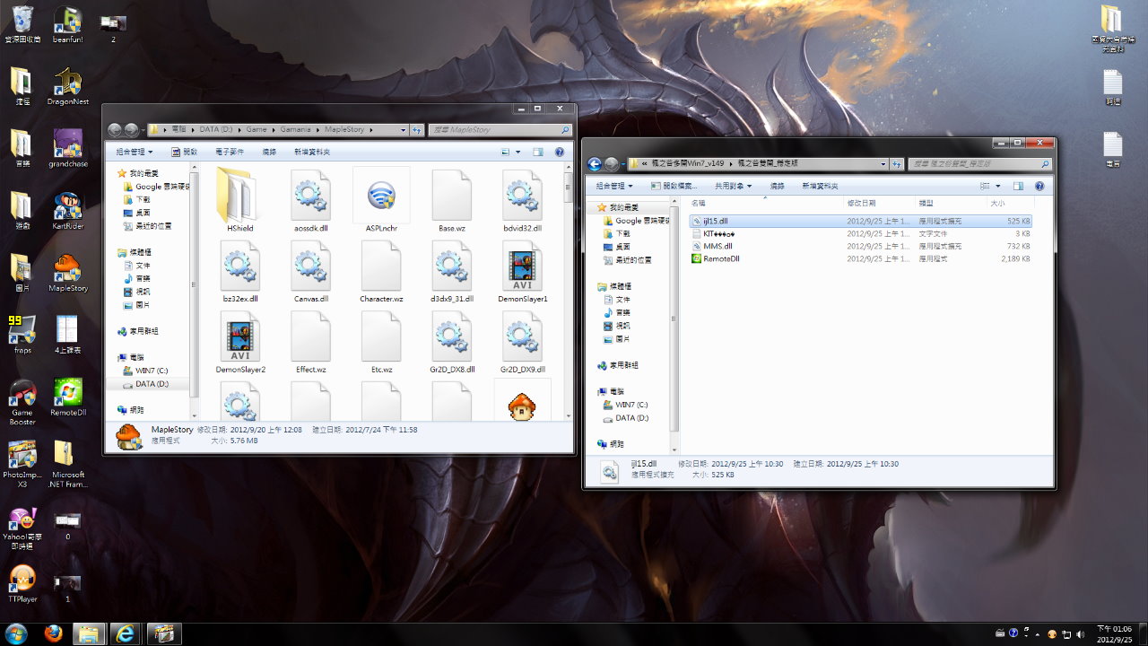Open view options dropdown in right Explorer window

tap(998, 186)
